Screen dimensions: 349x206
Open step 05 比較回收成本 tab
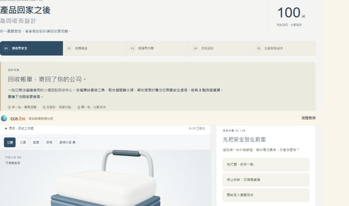(284, 48)
